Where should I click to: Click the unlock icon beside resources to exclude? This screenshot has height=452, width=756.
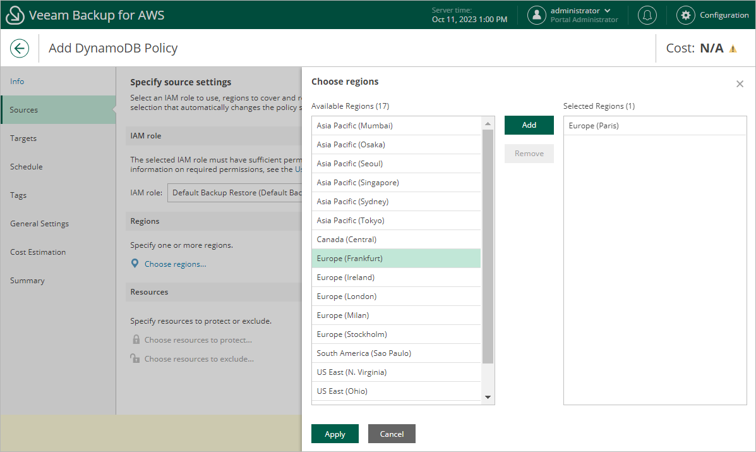(135, 358)
